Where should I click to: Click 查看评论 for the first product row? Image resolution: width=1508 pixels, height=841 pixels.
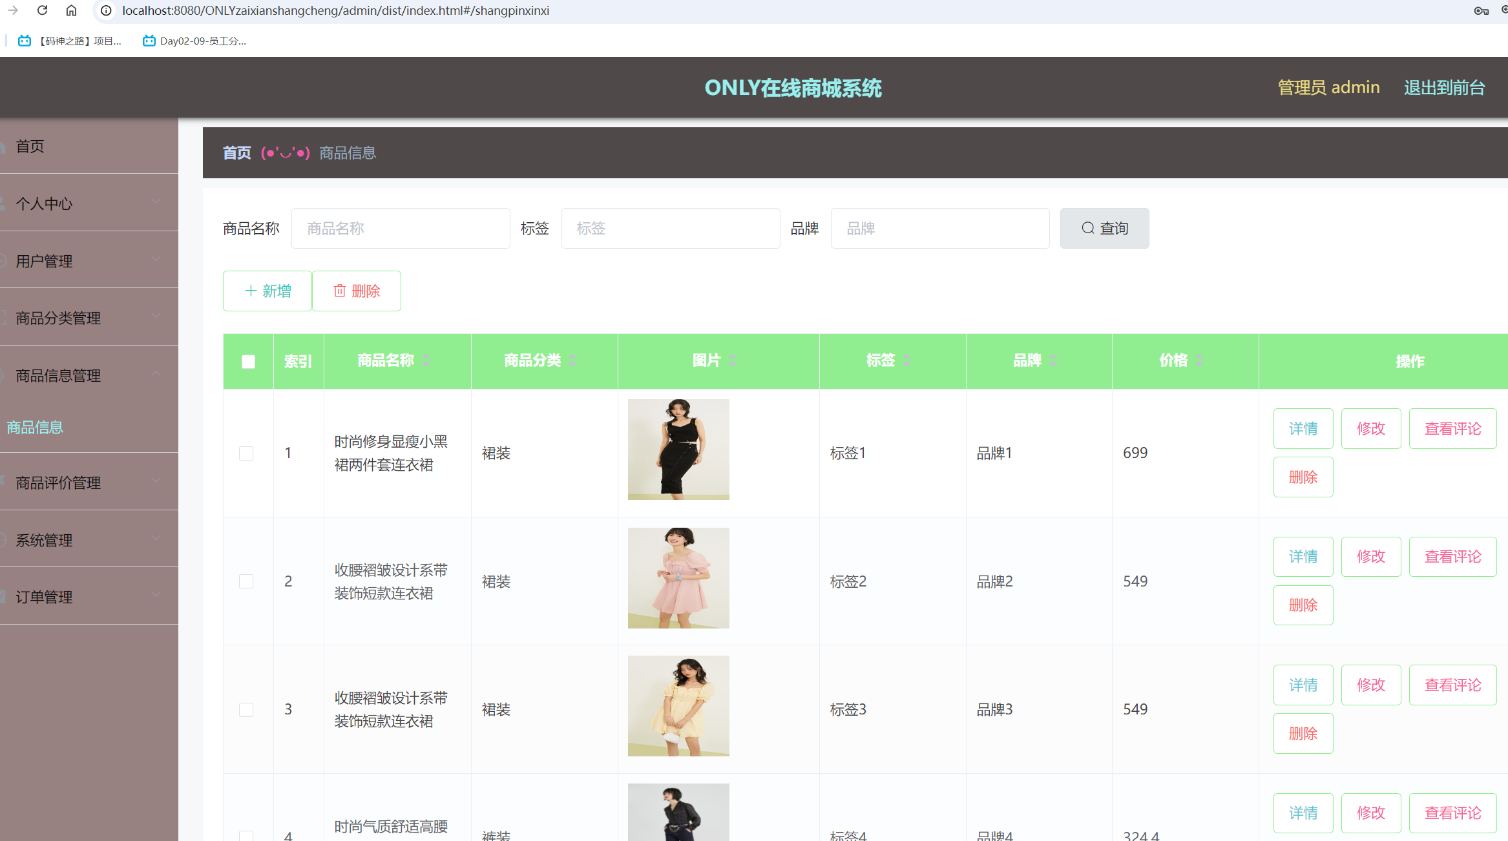click(1452, 428)
